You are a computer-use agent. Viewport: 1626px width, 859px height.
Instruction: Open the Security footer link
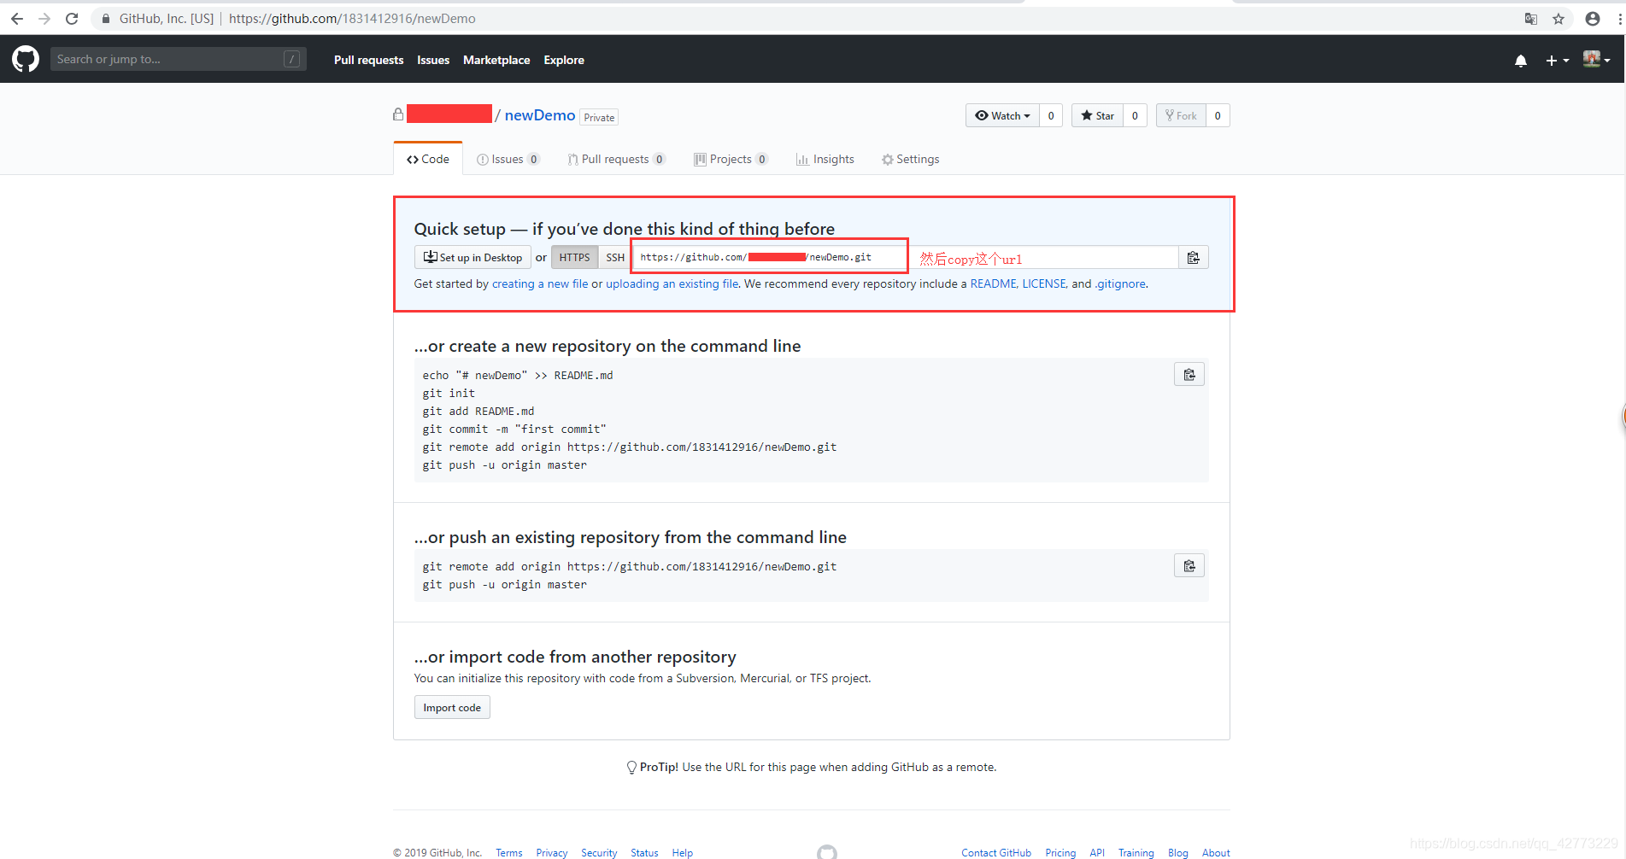(x=599, y=852)
